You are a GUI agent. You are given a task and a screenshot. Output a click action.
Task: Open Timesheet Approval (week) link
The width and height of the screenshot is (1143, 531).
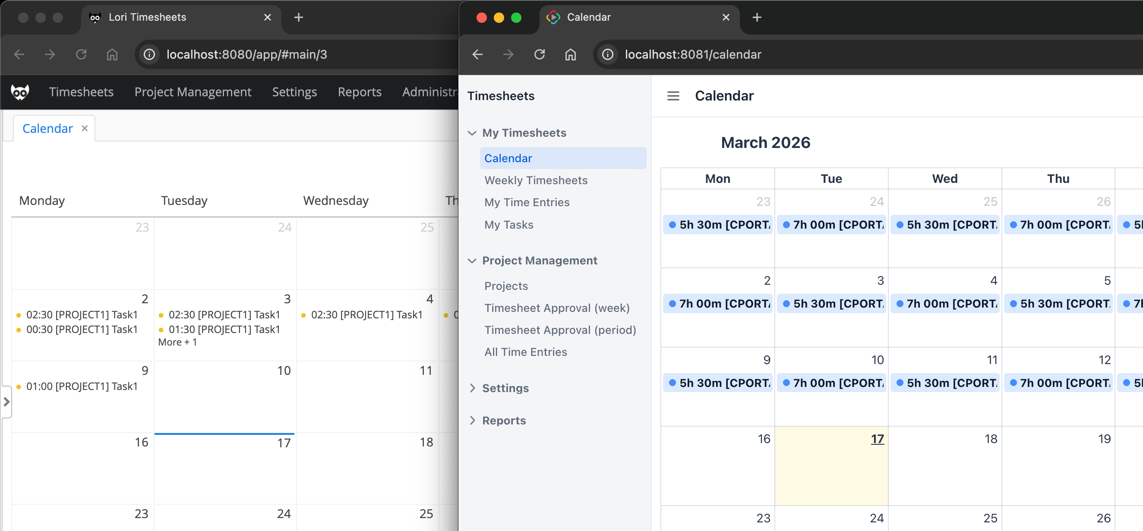pyautogui.click(x=556, y=308)
